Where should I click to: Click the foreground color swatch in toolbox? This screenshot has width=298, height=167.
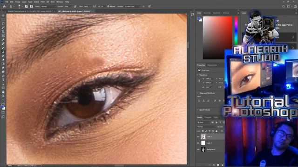[2, 107]
